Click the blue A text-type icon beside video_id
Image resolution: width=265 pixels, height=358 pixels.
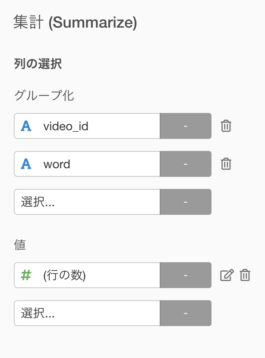coord(26,126)
